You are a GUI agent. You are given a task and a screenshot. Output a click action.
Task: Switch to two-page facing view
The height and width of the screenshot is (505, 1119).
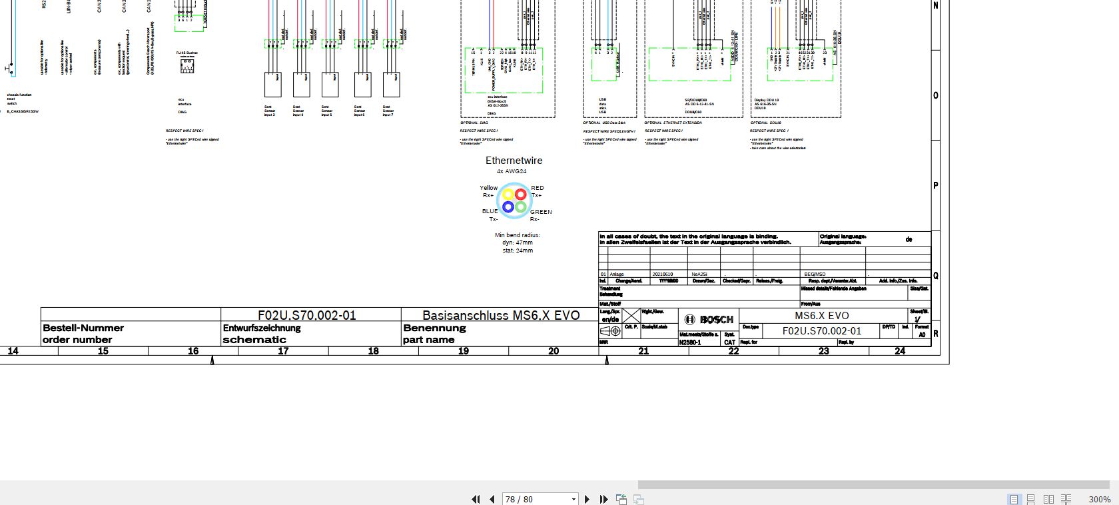click(x=1048, y=499)
